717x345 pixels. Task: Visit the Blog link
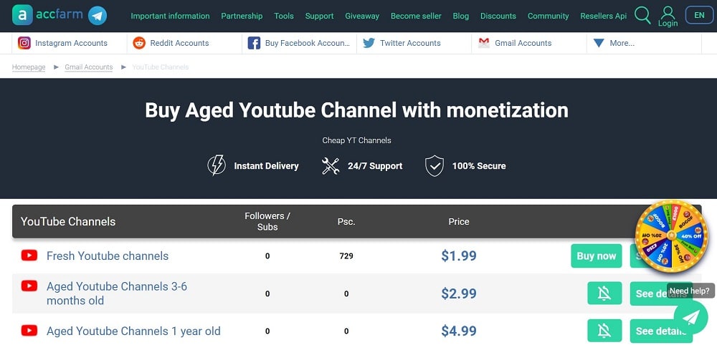461,16
